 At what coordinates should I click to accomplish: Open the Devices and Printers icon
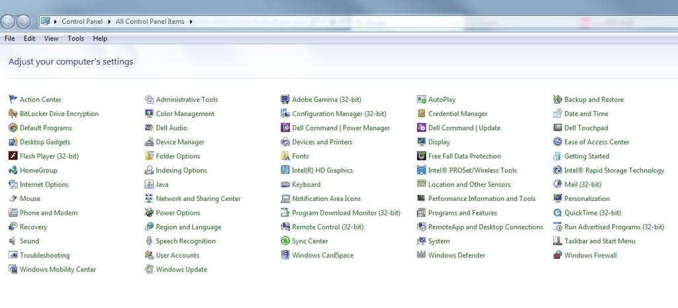[285, 142]
